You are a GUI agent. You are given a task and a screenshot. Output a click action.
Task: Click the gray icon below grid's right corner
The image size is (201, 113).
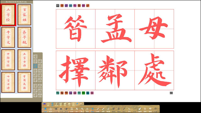coord(171,93)
